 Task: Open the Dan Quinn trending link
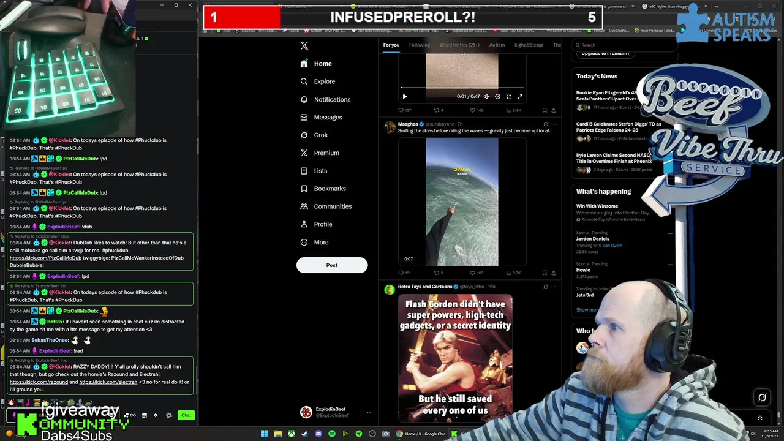(x=612, y=246)
